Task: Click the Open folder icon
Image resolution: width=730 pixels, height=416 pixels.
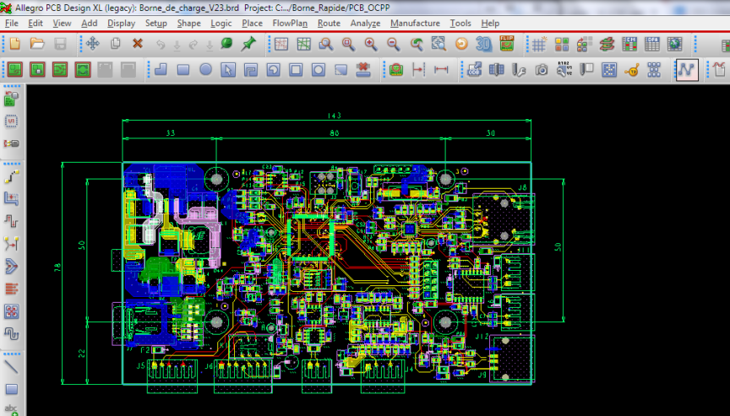Action: point(37,44)
